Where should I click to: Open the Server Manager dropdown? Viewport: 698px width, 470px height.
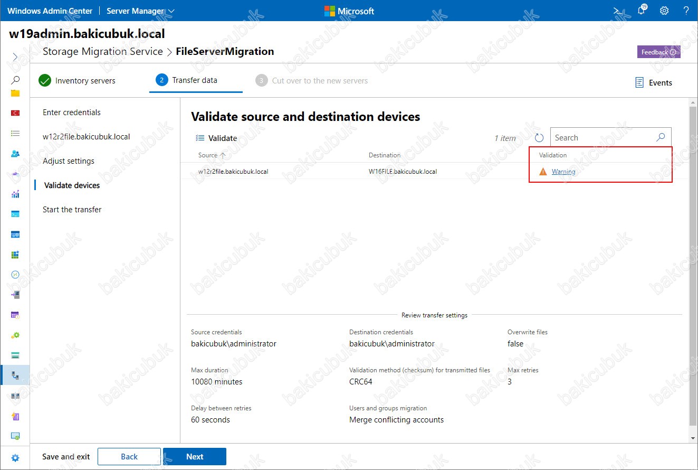[x=140, y=11]
